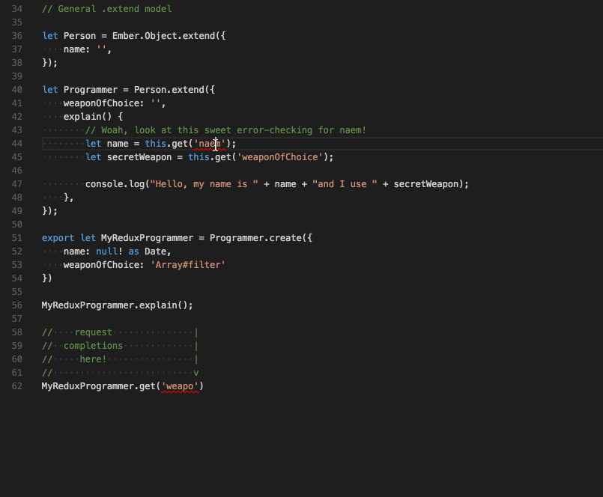Click line number 44 in the gutter
The height and width of the screenshot is (497, 603).
[17, 144]
